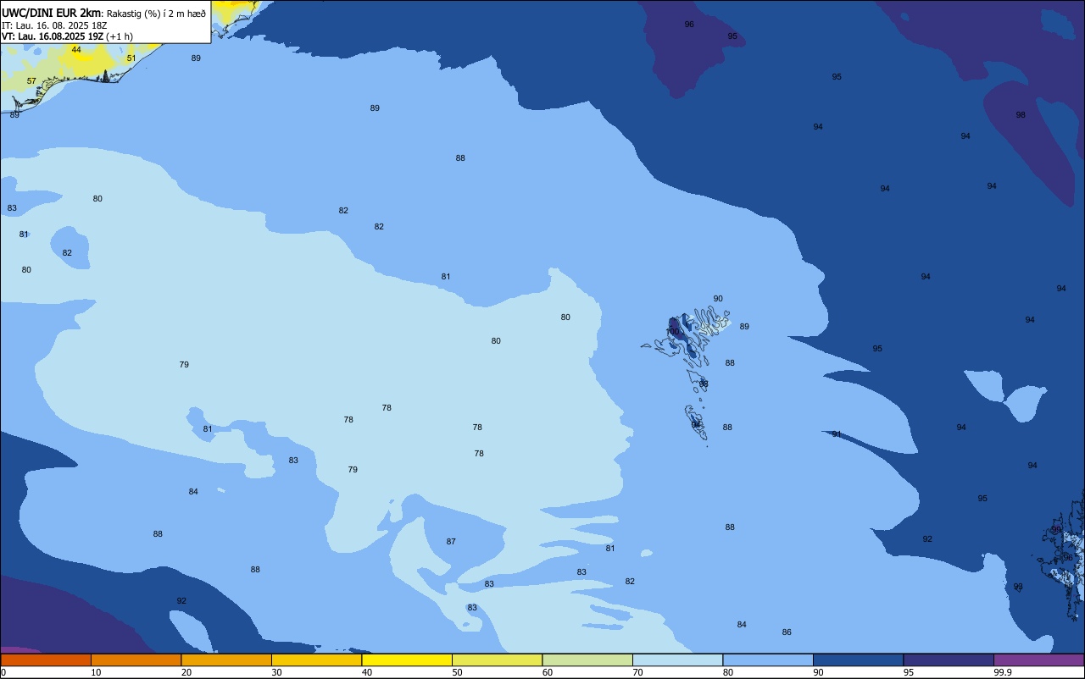Click the 30–40 golden legend swatch
The height and width of the screenshot is (679, 1085).
(x=316, y=660)
